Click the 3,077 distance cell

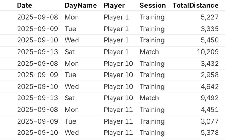point(210,121)
